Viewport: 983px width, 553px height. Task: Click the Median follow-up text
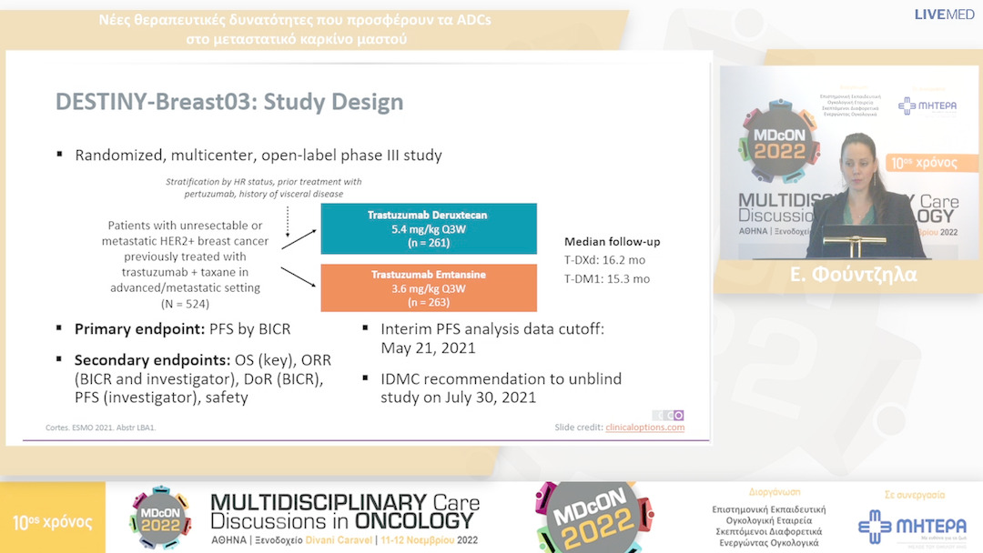click(x=612, y=242)
